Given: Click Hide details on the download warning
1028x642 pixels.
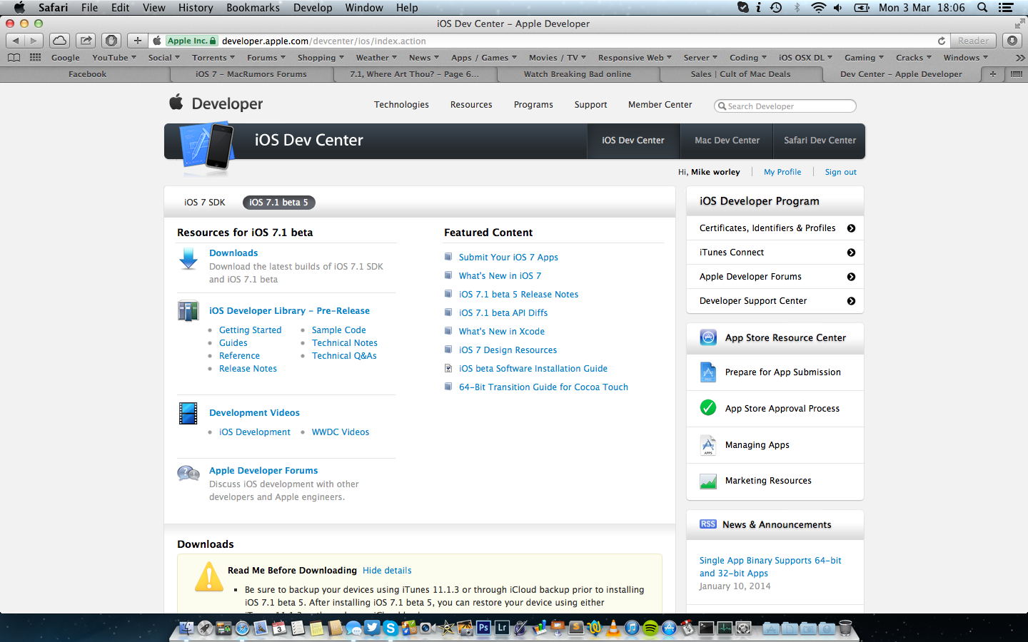Looking at the screenshot, I should pos(387,570).
